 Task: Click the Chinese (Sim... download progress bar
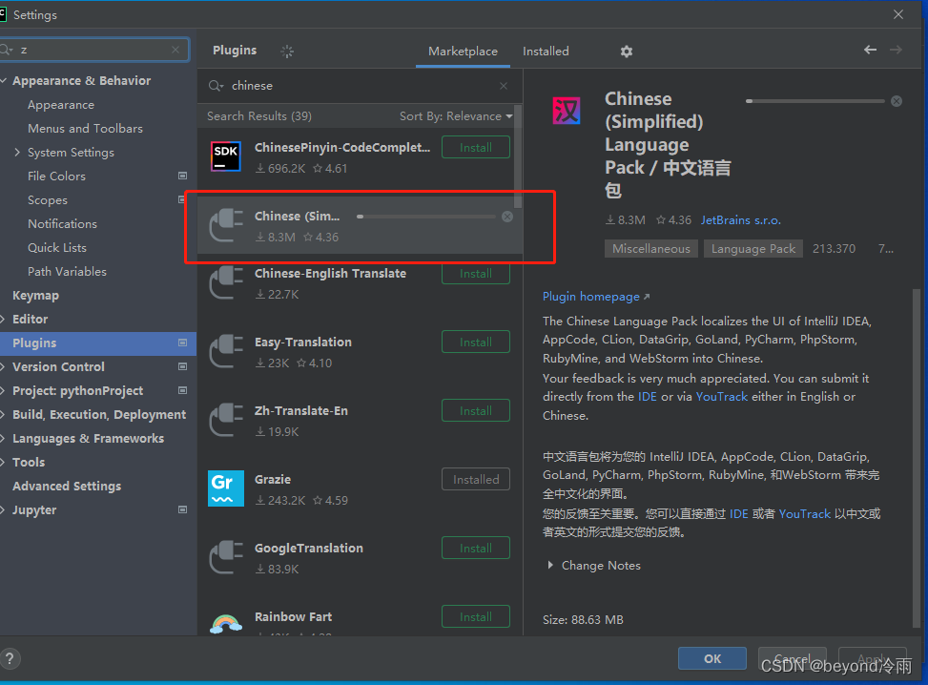(x=426, y=217)
